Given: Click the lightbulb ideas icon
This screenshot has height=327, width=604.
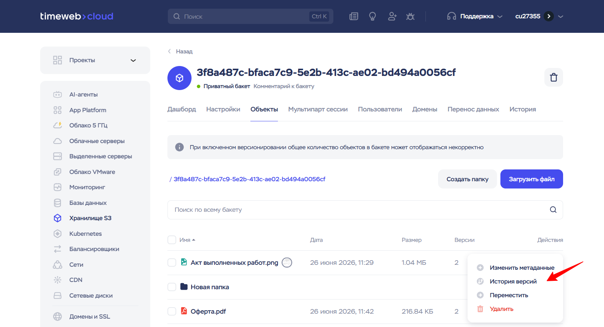Looking at the screenshot, I should click(x=372, y=16).
